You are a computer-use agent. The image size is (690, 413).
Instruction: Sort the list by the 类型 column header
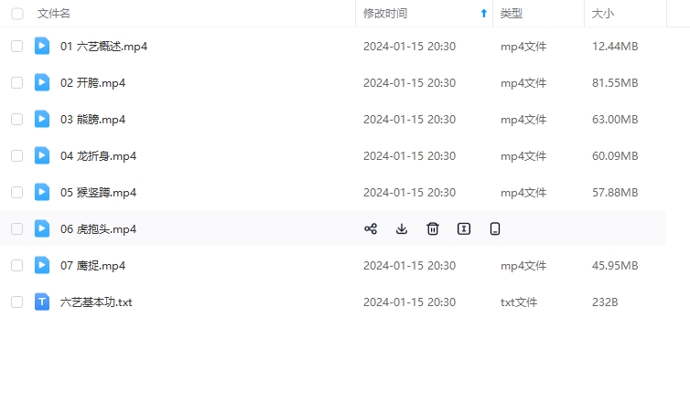coord(512,14)
